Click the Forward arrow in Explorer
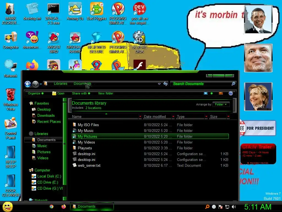The width and height of the screenshot is (282, 212). pos(35,84)
